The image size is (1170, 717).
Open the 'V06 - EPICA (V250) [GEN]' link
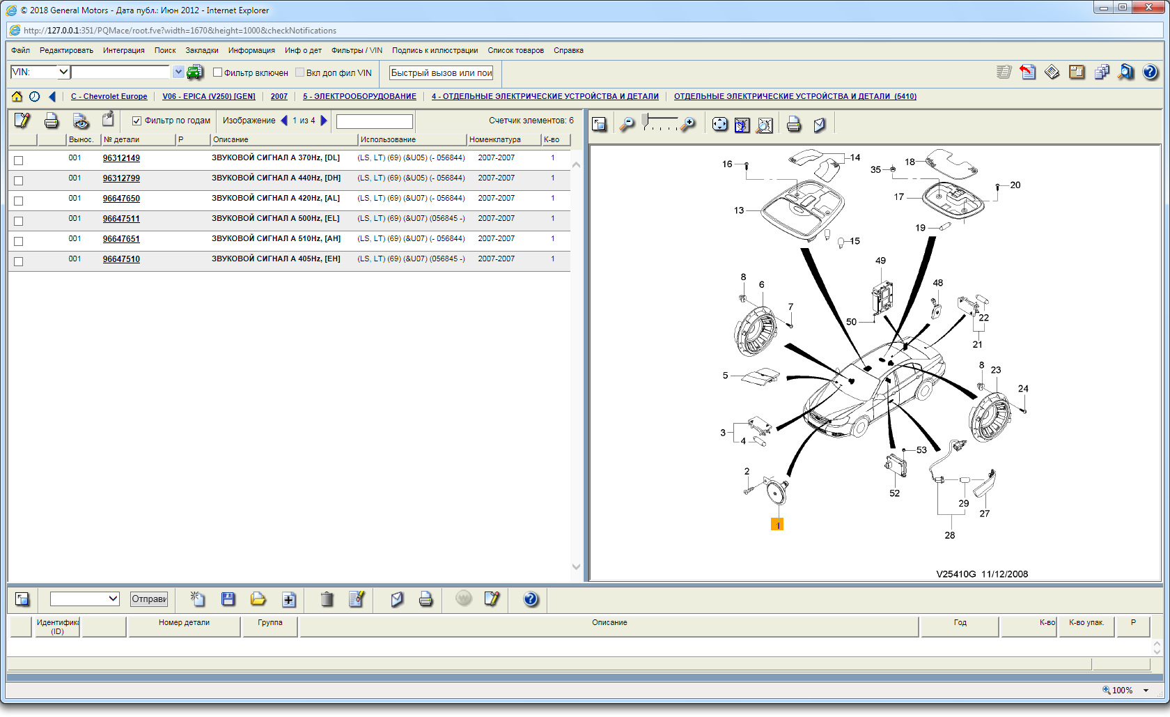(209, 96)
